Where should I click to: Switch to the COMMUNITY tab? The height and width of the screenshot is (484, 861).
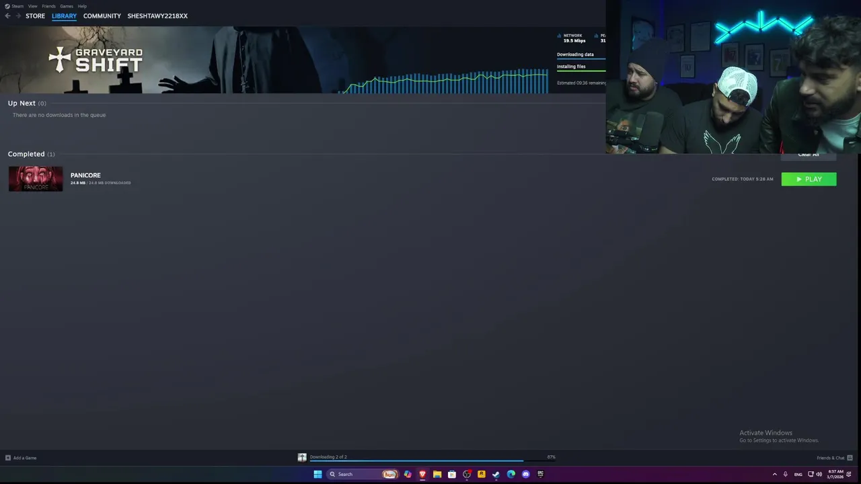coord(102,16)
